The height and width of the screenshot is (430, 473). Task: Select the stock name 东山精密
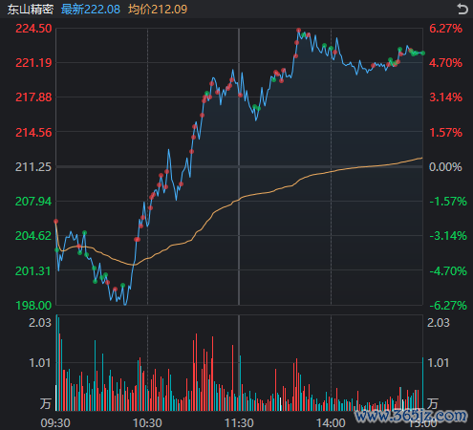(31, 10)
